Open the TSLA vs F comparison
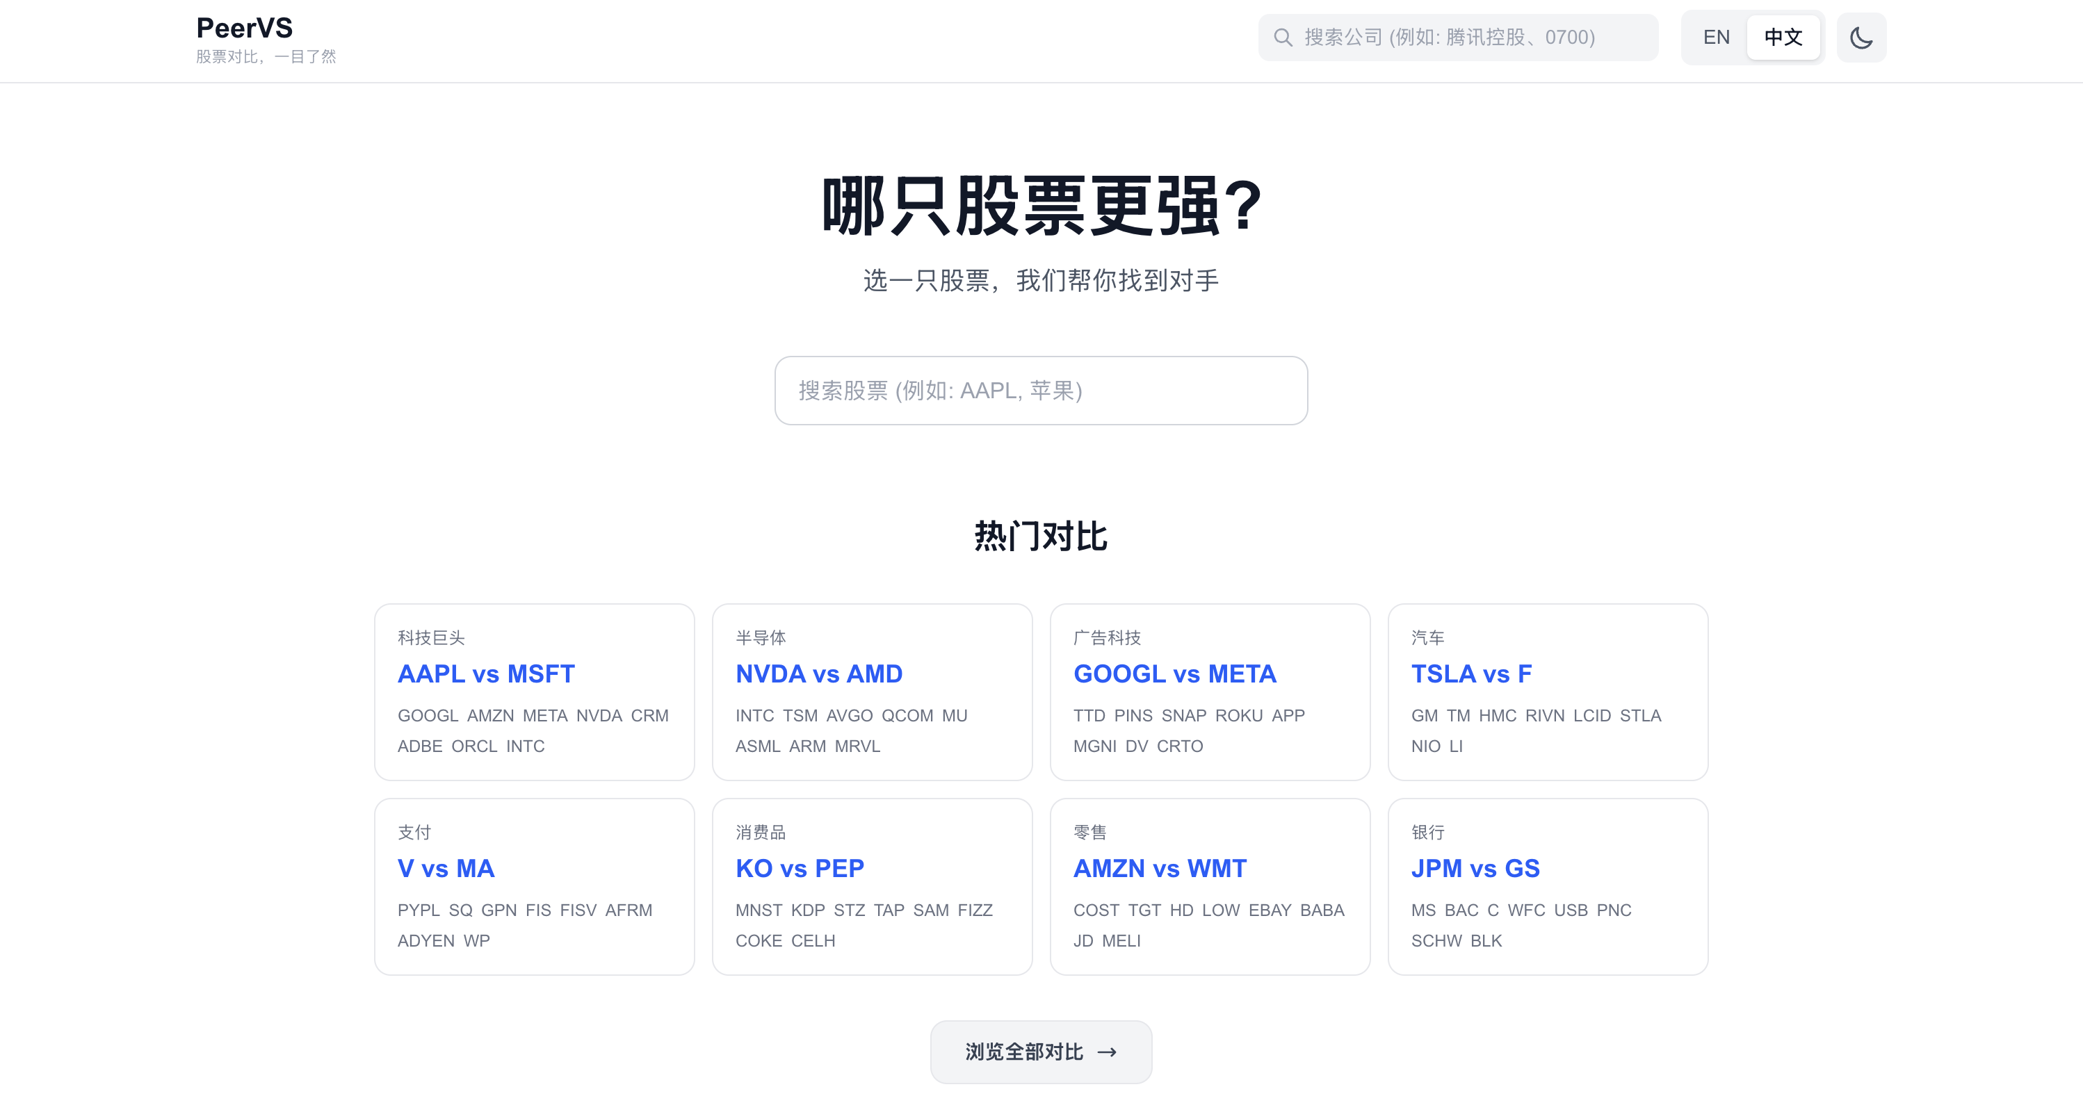This screenshot has height=1112, width=2083. coord(1471,673)
